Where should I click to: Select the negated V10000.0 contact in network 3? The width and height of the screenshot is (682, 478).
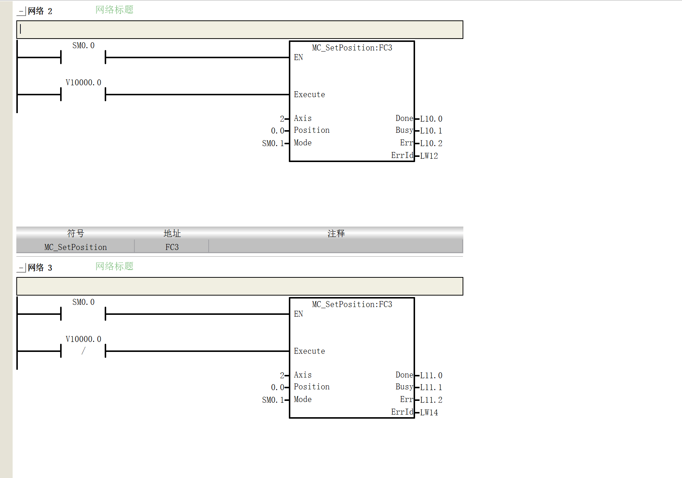pos(83,351)
